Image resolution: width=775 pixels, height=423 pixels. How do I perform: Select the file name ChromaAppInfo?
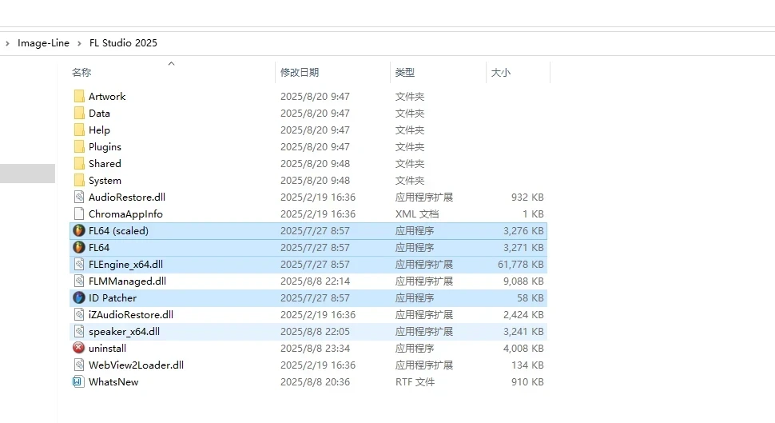coord(125,214)
